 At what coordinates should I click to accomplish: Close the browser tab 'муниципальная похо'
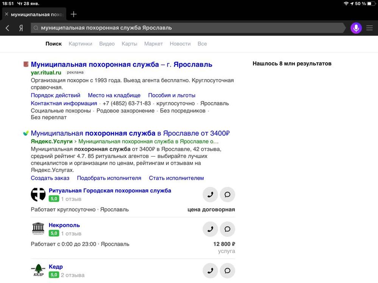click(6, 14)
